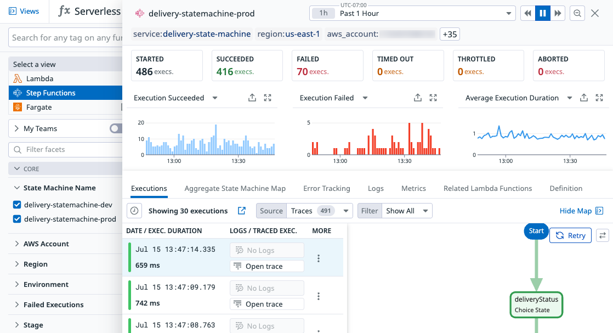
Task: Click the service:delivery-state-machine tag
Action: (x=191, y=34)
